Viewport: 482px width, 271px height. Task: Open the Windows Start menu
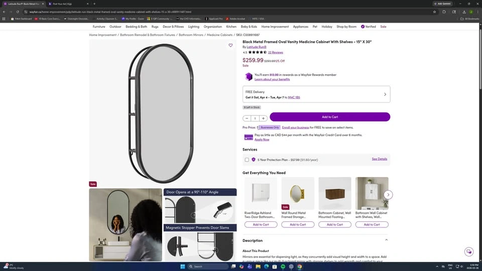coord(183,266)
